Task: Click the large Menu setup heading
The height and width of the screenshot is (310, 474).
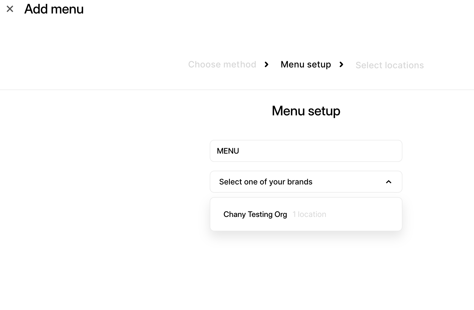Action: [306, 111]
